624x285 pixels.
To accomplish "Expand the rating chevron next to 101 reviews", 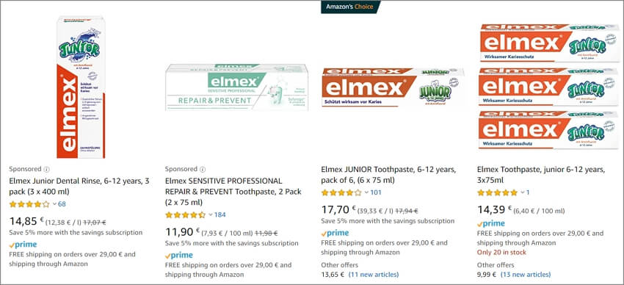I will coord(366,192).
